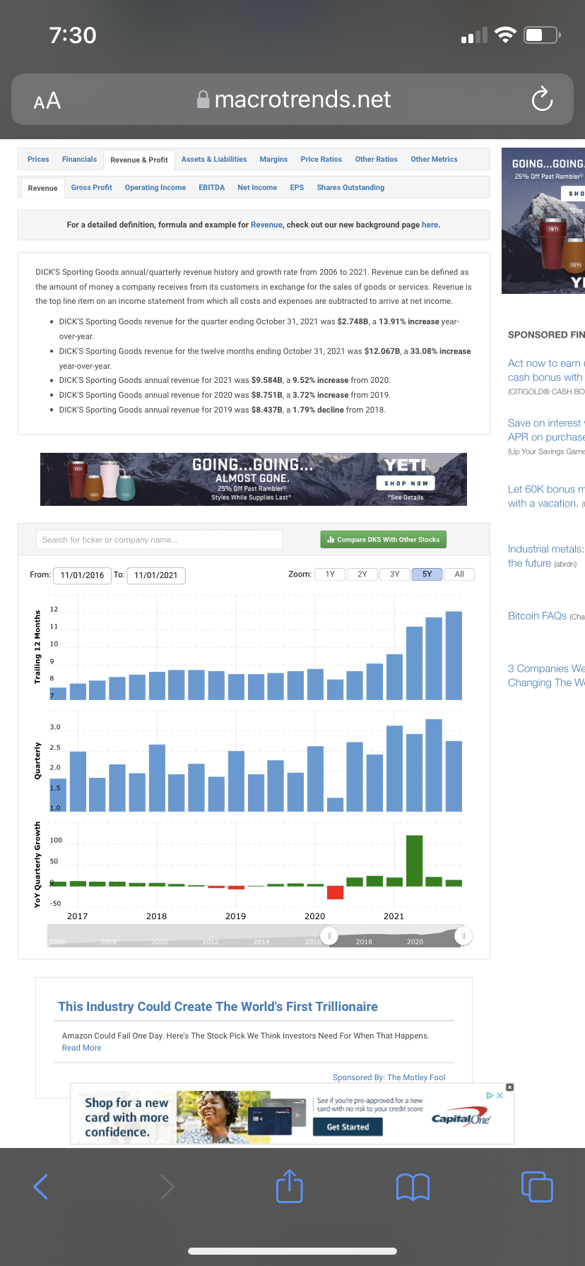Go back with Safari back arrow
This screenshot has height=1266, width=585.
click(41, 1186)
